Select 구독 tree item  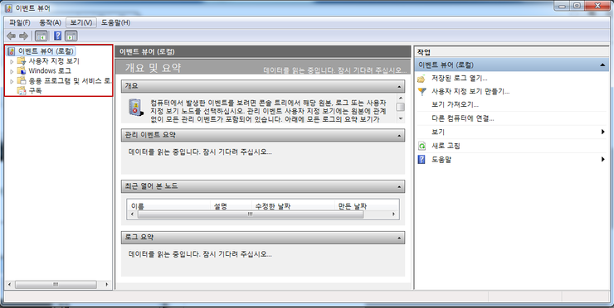35,91
